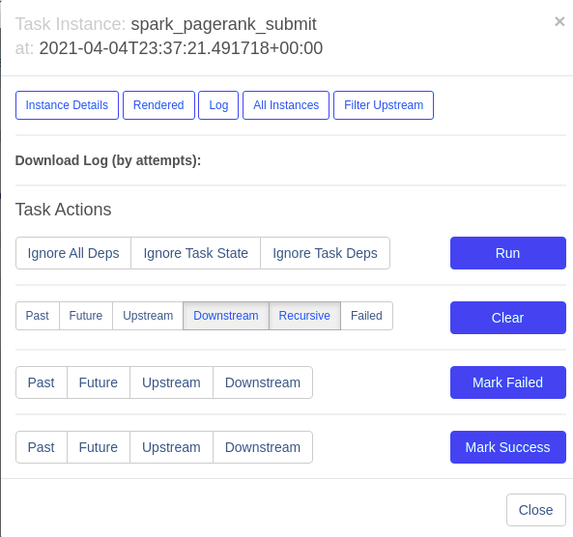View the task Log
573x537 pixels.
tap(218, 105)
